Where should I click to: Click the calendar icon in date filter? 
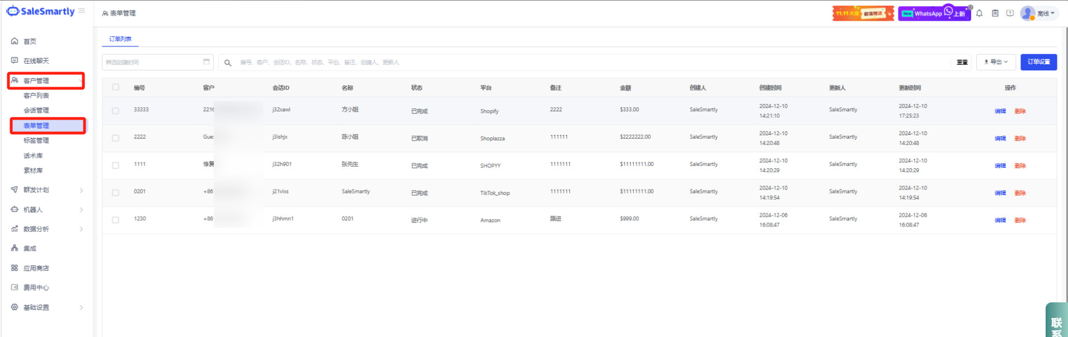[x=207, y=62]
